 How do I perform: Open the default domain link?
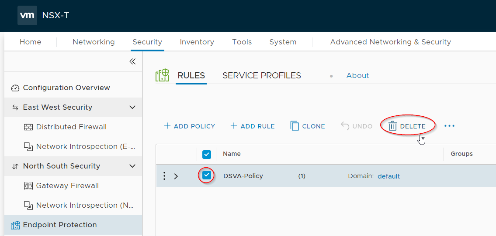pyautogui.click(x=388, y=176)
